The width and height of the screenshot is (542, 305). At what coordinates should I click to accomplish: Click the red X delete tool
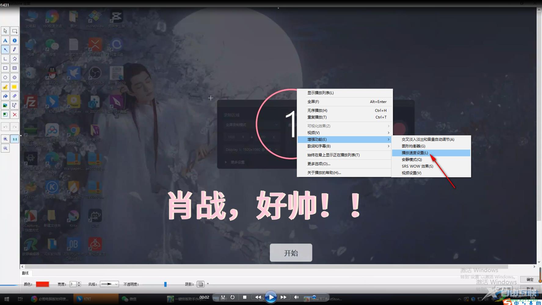click(x=14, y=115)
